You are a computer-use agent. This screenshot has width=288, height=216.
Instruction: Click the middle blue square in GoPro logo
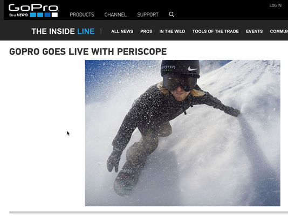click(40, 15)
